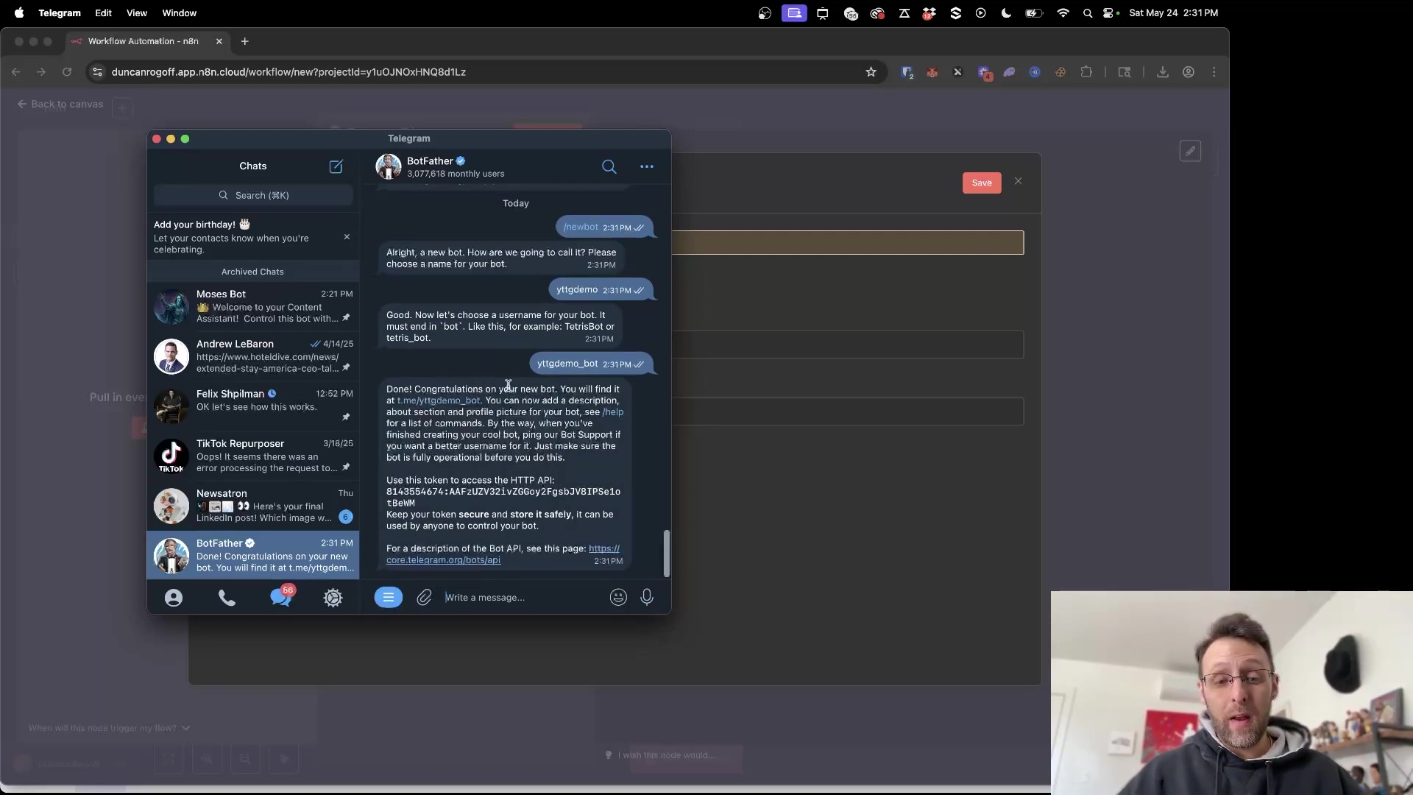Open the Telegram menu in the menu bar

tap(60, 13)
